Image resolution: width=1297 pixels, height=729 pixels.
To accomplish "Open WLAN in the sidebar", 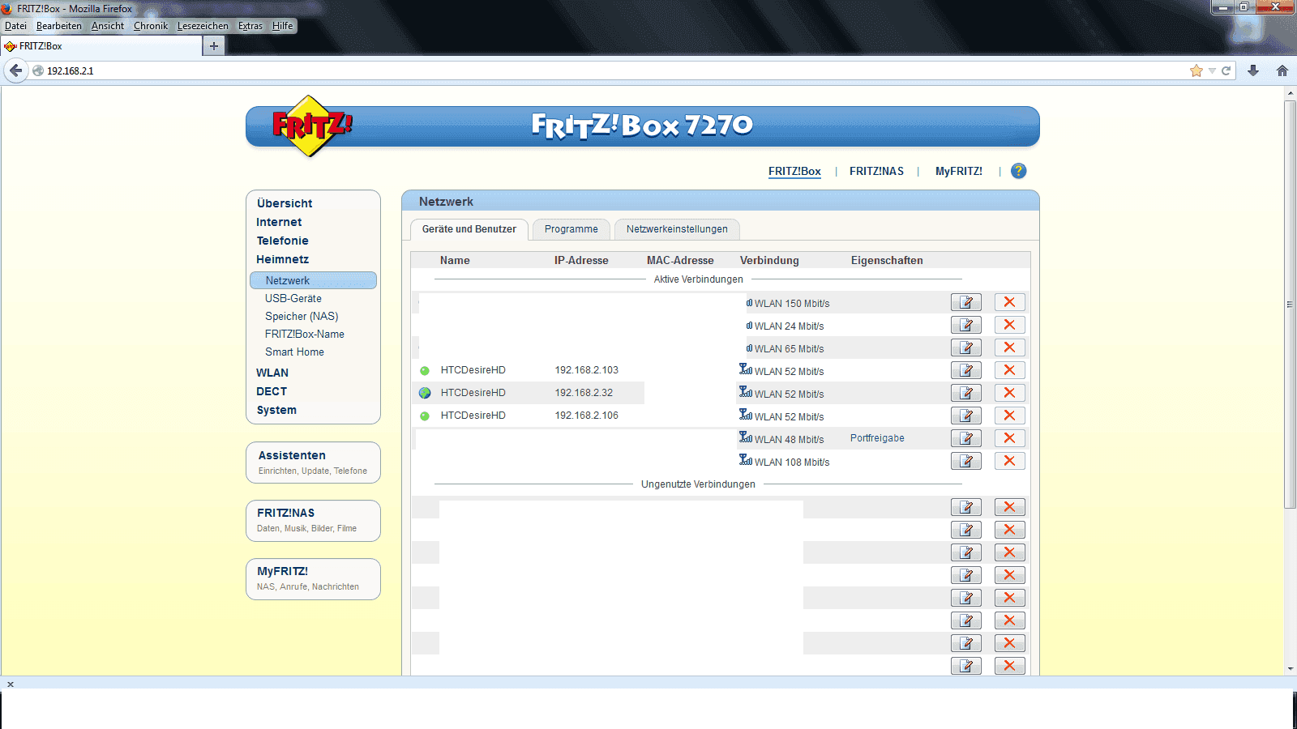I will point(272,373).
